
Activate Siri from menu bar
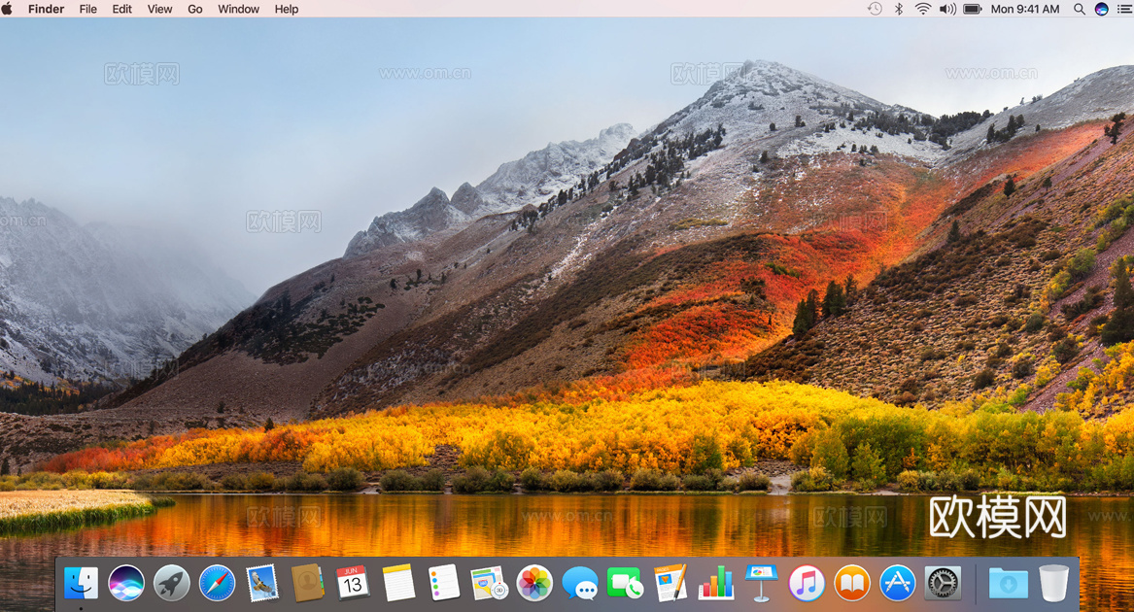(x=1102, y=9)
